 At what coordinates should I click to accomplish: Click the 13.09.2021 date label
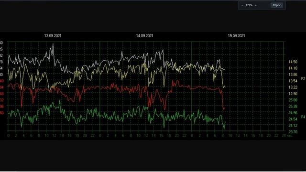pos(53,36)
